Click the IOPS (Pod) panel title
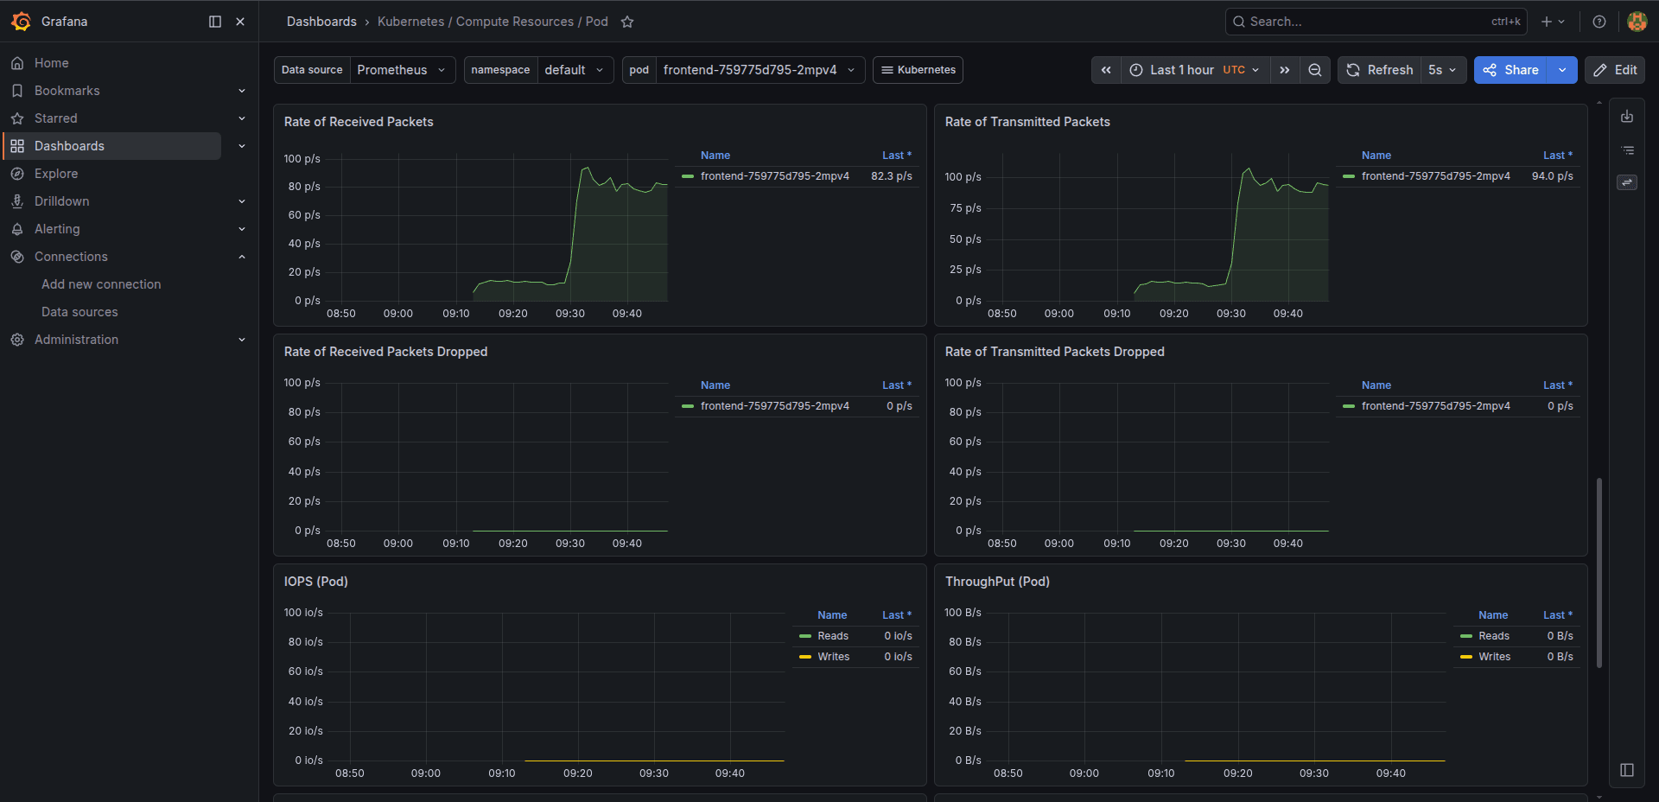This screenshot has height=802, width=1659. pos(316,582)
